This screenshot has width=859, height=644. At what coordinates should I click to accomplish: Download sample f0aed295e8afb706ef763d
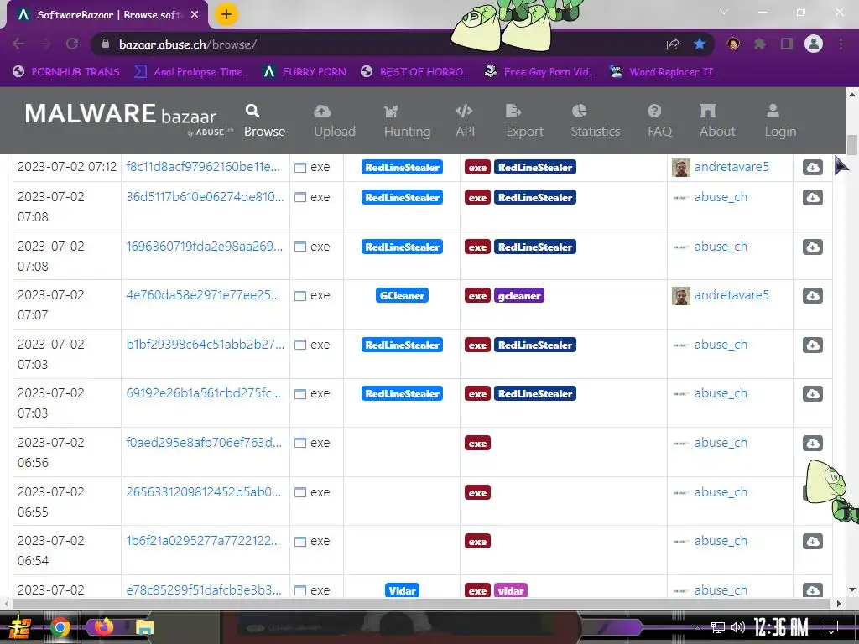812,443
